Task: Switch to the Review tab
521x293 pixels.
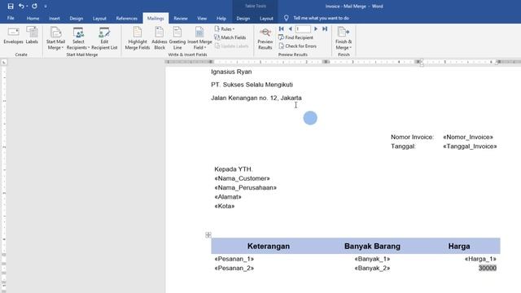Action: 181,18
